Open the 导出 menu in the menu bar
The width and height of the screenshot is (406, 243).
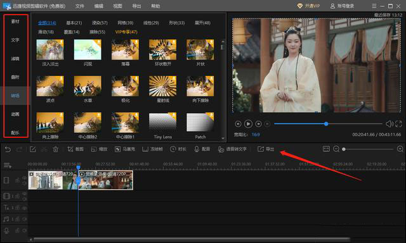(136, 6)
